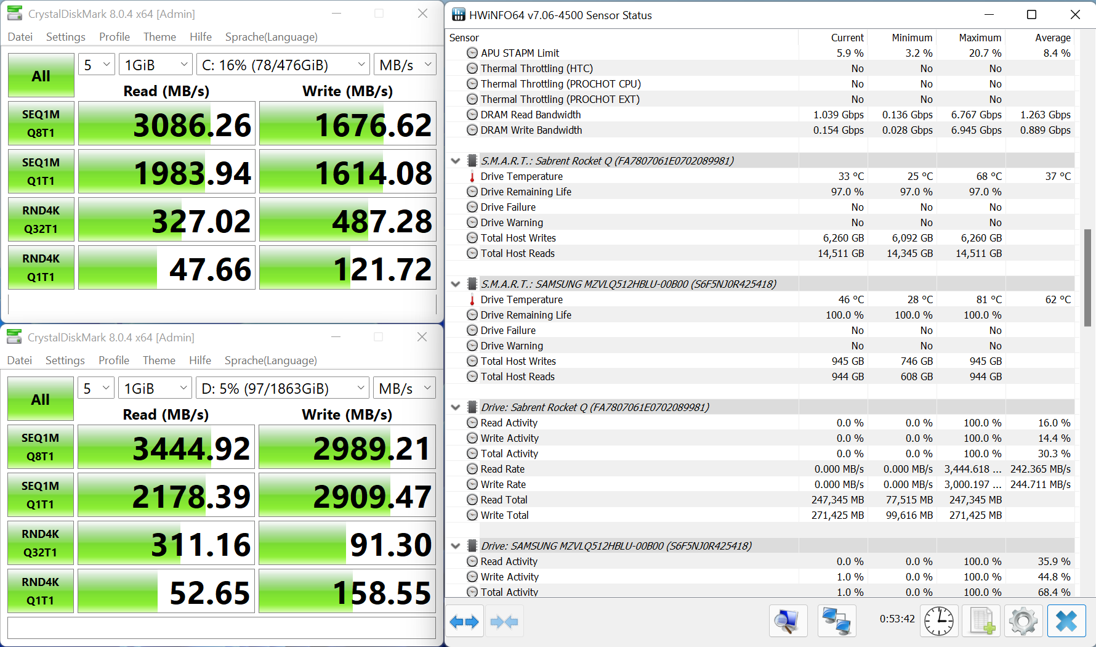1096x647 pixels.
Task: Start SEQ1M Q8T1 test in C: drive window
Action: 41,123
